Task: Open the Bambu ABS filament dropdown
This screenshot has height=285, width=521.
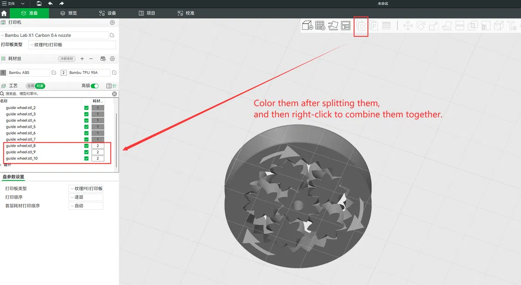Action: click(x=28, y=73)
